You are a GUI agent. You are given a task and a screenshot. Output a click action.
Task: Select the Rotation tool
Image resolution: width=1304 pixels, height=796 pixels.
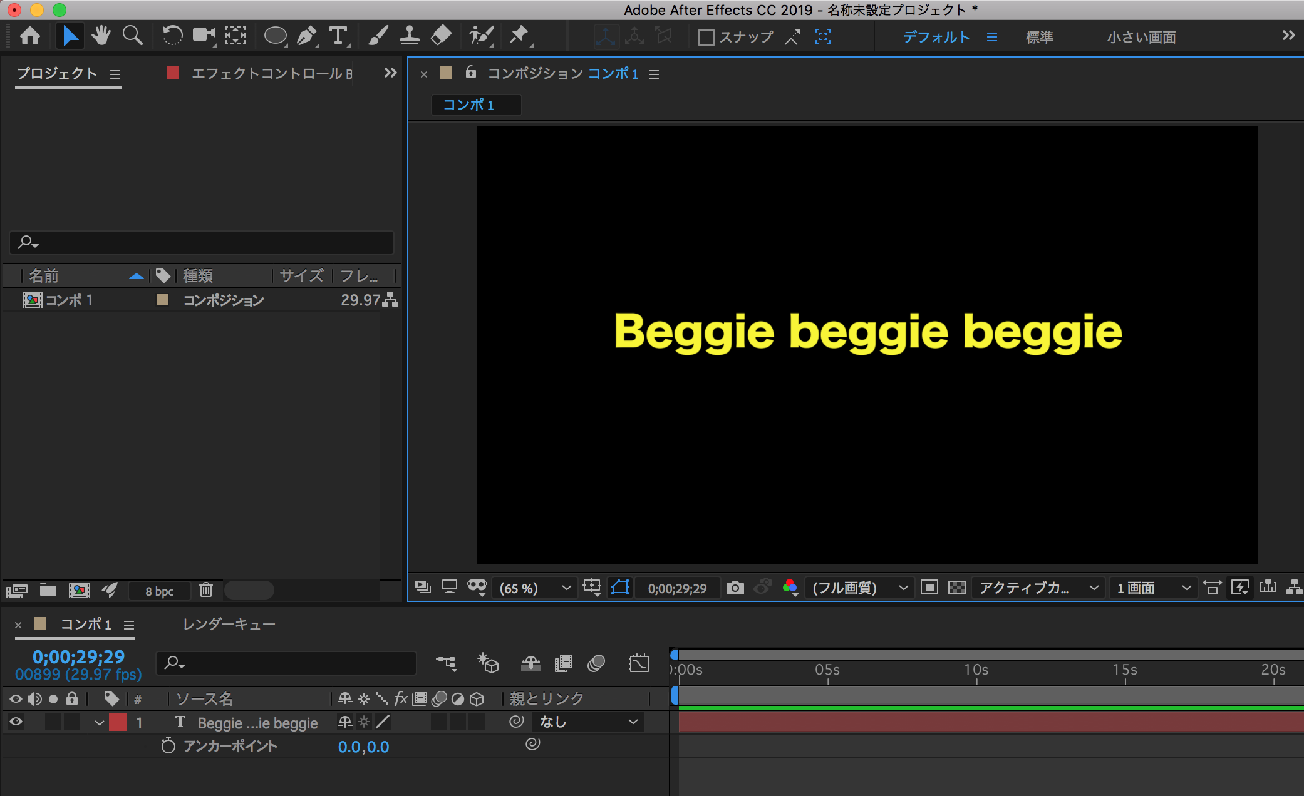(x=172, y=36)
